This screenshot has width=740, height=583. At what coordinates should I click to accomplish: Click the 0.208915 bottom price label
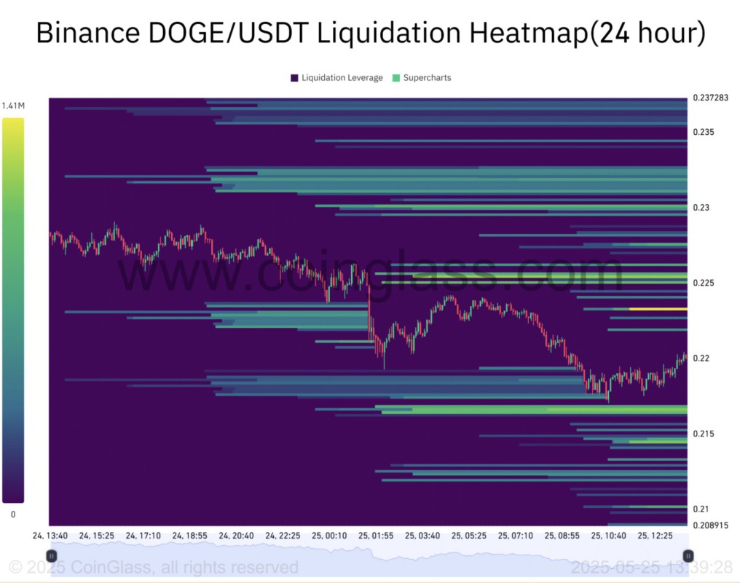pos(710,524)
